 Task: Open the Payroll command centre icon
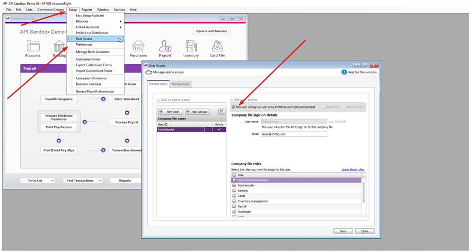165,46
